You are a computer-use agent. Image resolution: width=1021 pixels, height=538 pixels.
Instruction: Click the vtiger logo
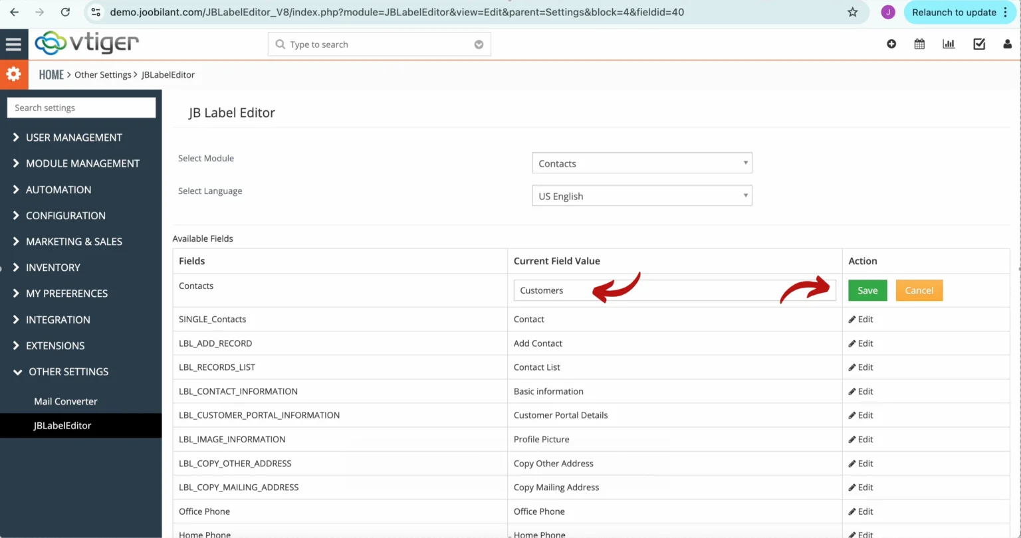click(x=87, y=44)
